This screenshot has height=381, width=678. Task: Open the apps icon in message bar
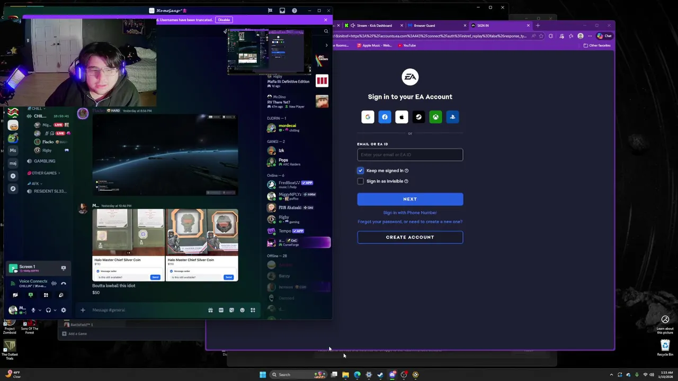point(253,310)
